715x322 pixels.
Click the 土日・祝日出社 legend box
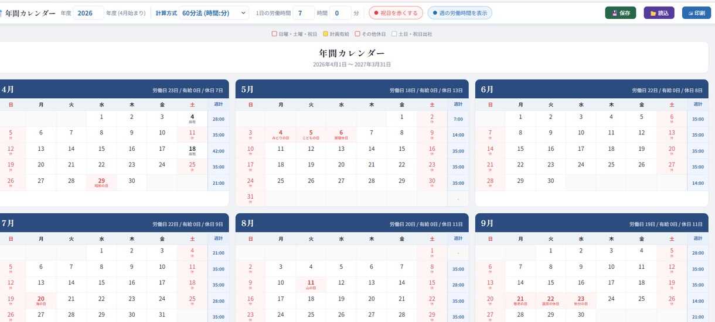point(394,34)
